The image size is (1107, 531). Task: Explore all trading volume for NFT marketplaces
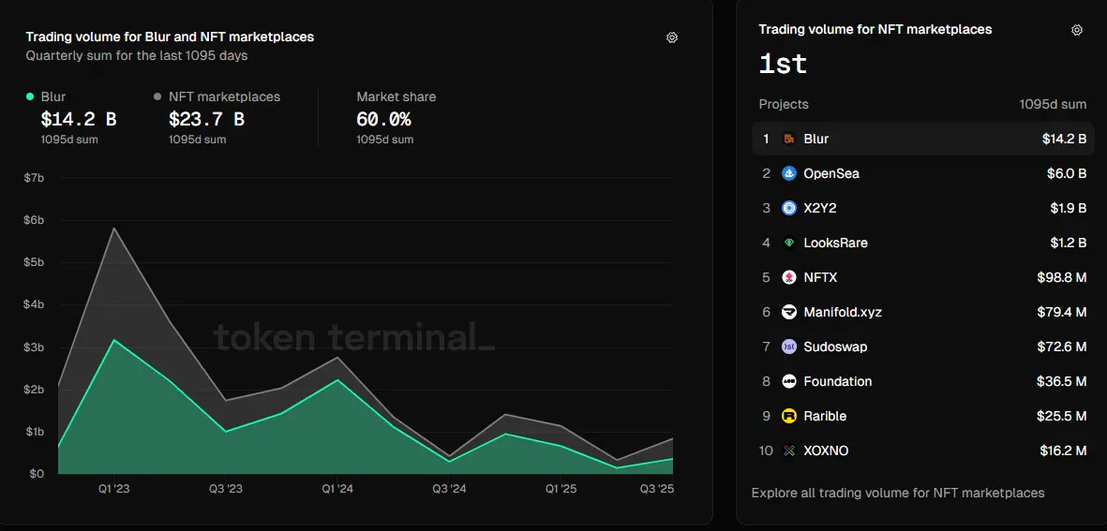[x=897, y=493]
